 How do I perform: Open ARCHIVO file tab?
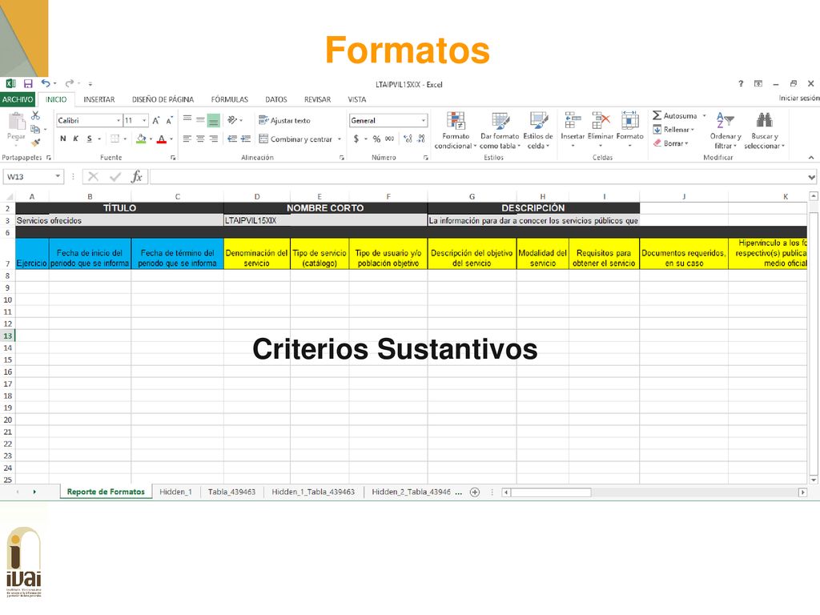click(x=18, y=99)
